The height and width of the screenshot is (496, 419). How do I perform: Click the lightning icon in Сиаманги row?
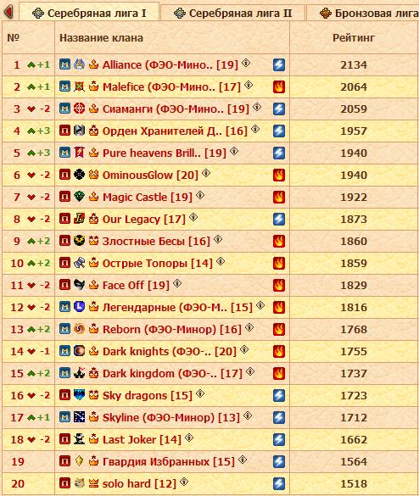(279, 109)
